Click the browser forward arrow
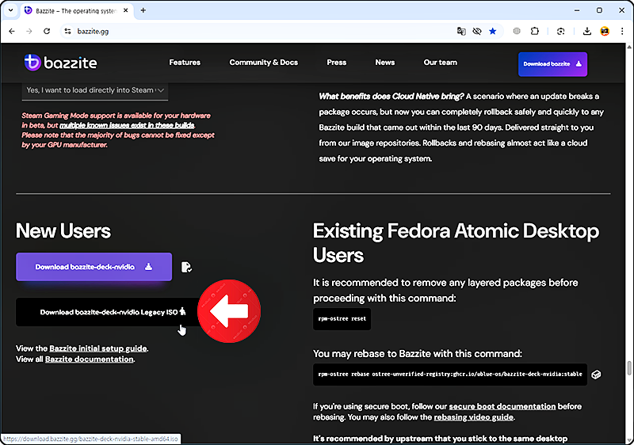 tap(29, 31)
